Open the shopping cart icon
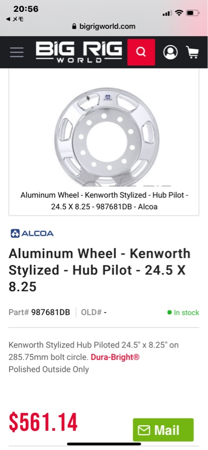208x450 pixels. (192, 52)
